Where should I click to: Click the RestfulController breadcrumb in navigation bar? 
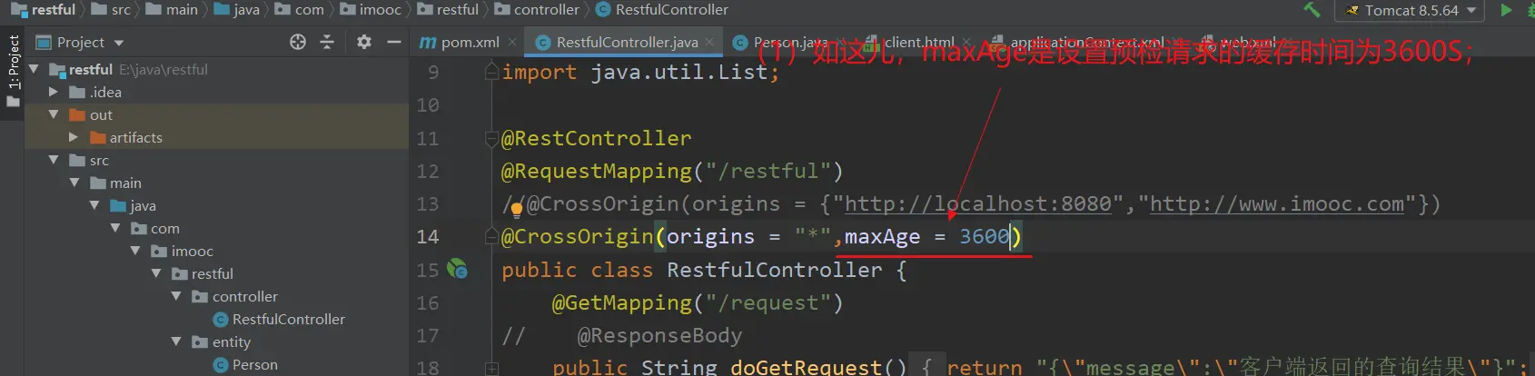(662, 10)
